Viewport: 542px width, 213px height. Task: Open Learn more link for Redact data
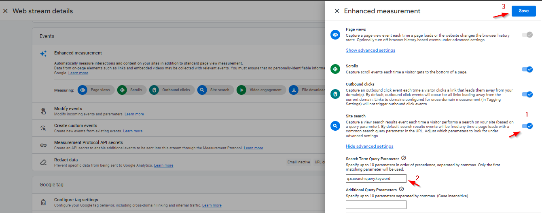tap(163, 165)
